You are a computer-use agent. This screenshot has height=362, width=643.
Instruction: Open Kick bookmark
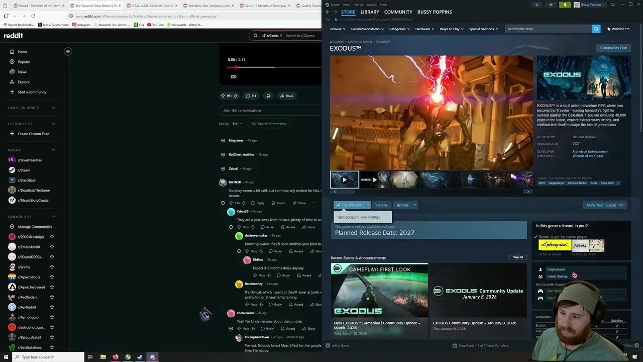139,25
